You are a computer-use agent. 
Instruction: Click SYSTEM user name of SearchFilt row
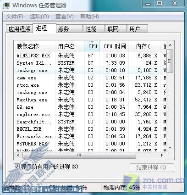click(66, 122)
